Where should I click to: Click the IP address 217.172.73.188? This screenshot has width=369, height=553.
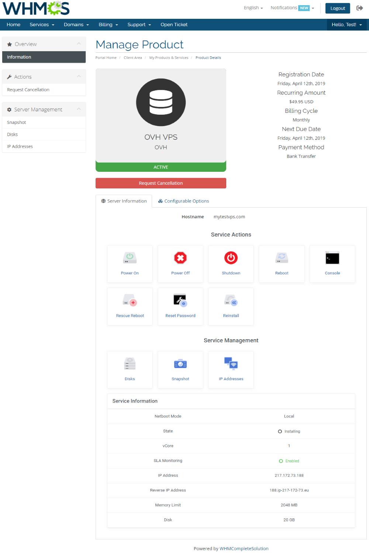(289, 476)
